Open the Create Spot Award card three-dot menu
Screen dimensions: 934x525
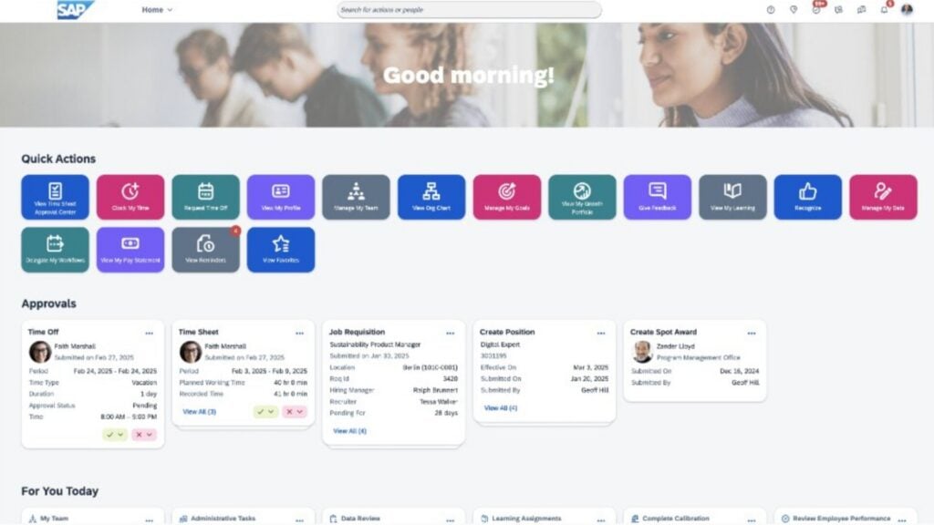tap(752, 334)
